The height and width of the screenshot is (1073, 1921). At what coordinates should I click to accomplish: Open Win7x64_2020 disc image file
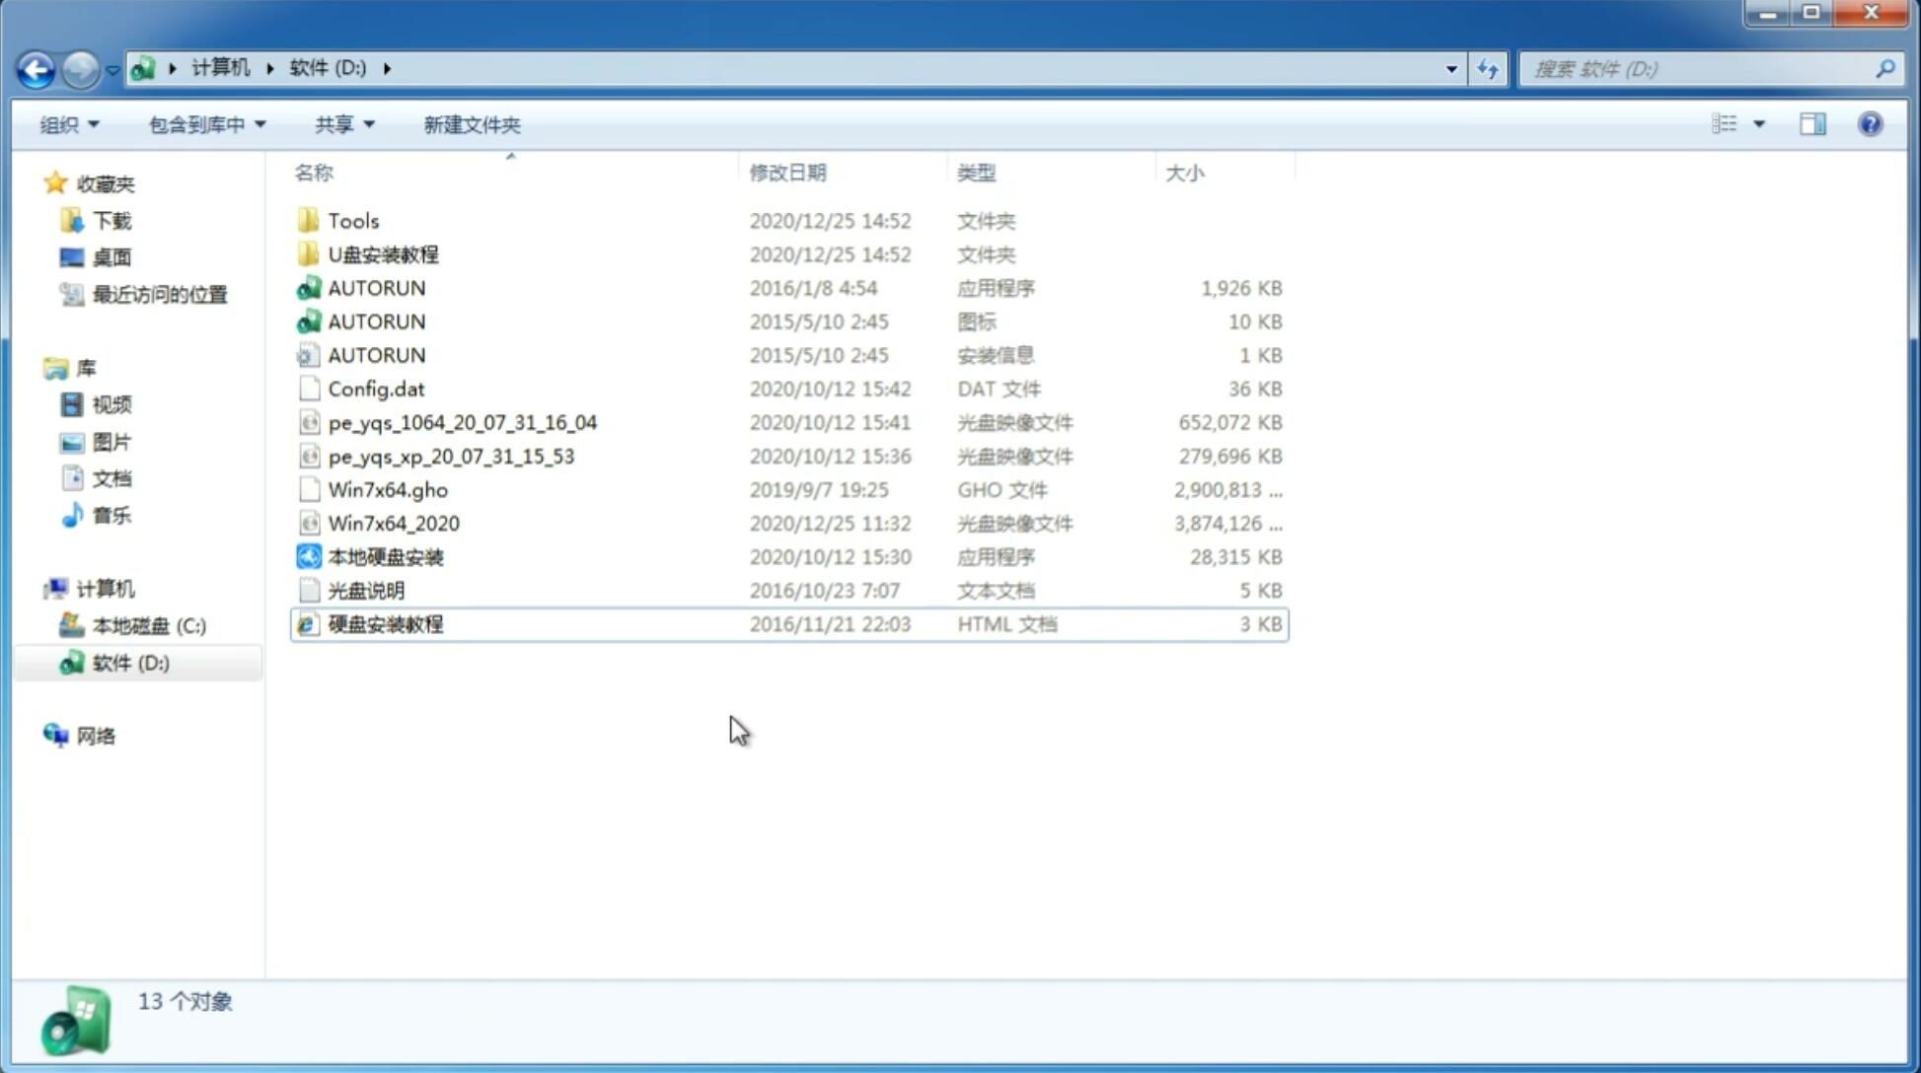coord(393,524)
